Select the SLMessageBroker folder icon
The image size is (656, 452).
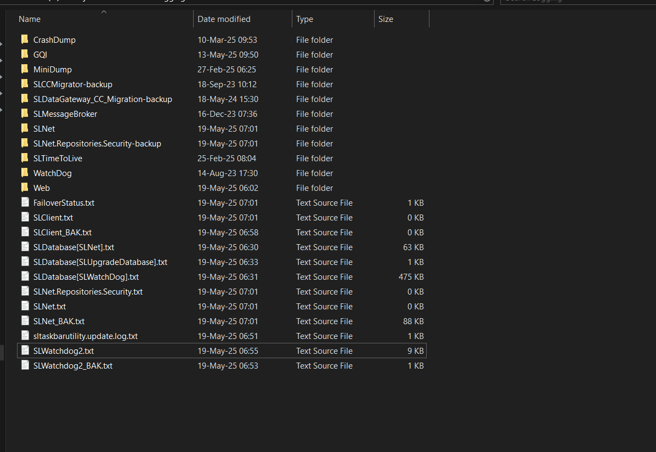pyautogui.click(x=25, y=114)
